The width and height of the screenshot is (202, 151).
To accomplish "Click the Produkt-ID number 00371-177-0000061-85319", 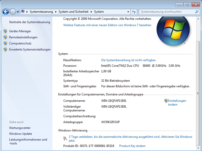I will click(x=97, y=146).
